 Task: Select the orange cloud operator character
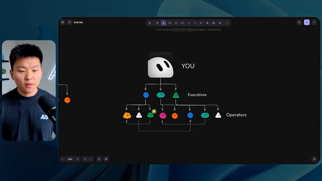coord(127,116)
